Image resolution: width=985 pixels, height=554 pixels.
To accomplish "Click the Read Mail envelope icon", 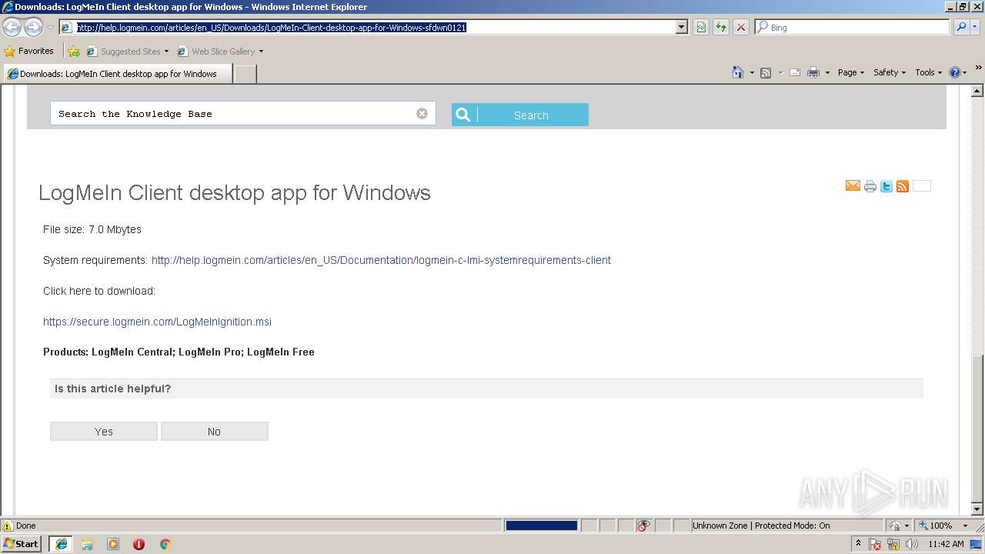I will (x=795, y=72).
